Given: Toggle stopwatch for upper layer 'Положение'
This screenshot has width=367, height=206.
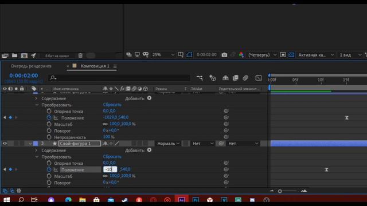Looking at the screenshot, I should (x=49, y=117).
